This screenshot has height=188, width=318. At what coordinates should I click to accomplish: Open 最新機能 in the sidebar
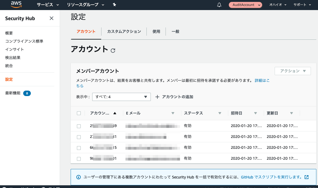click(x=13, y=93)
